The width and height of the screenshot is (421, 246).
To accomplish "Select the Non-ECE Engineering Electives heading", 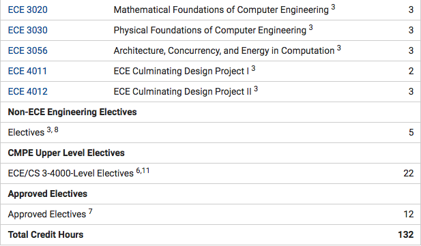I will click(72, 112).
